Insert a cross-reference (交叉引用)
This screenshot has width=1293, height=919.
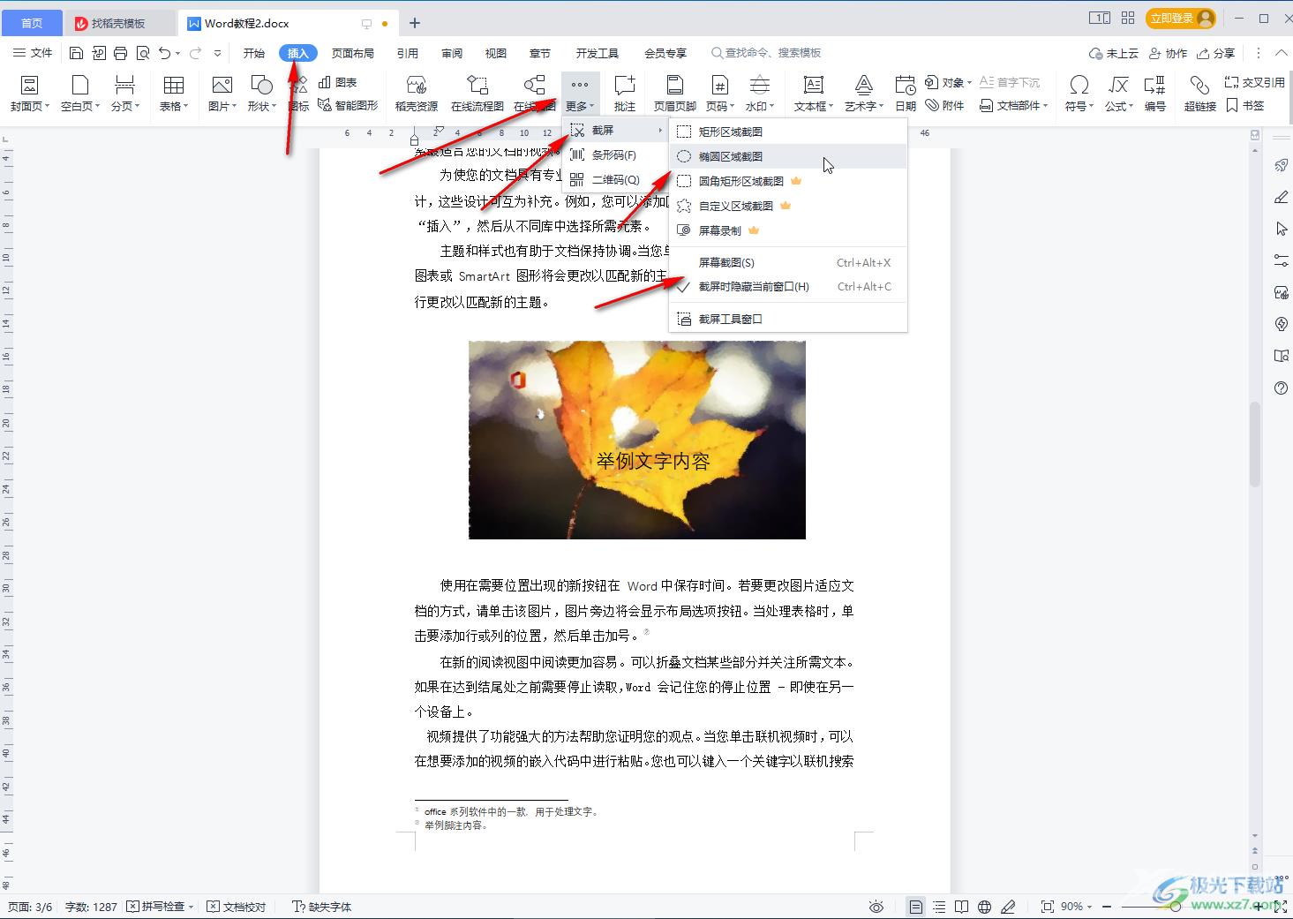click(x=1254, y=82)
